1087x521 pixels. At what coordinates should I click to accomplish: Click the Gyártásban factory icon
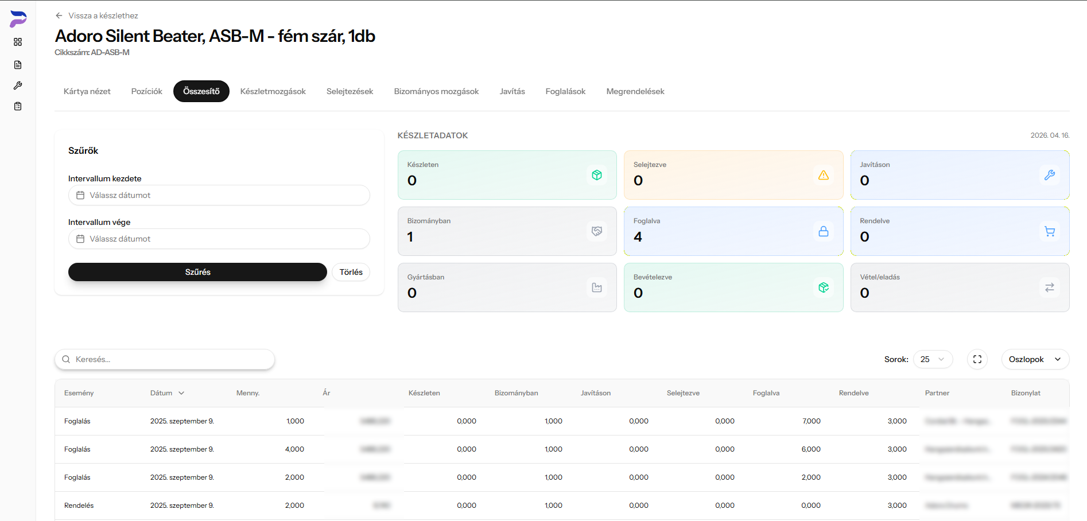597,287
